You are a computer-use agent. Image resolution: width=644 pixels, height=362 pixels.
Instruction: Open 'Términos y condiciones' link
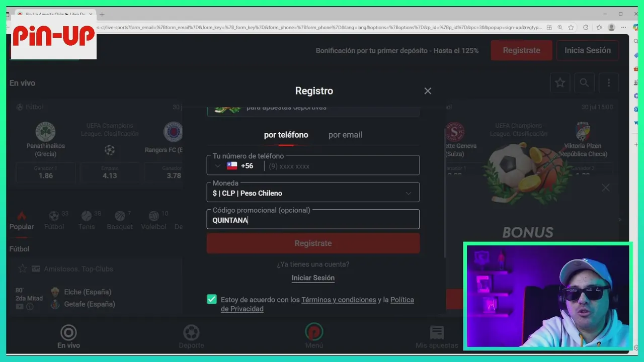click(339, 300)
